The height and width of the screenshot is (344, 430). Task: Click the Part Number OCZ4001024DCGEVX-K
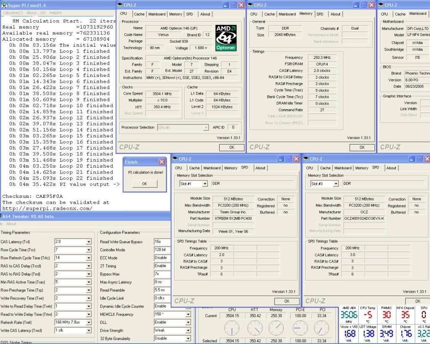point(364,218)
